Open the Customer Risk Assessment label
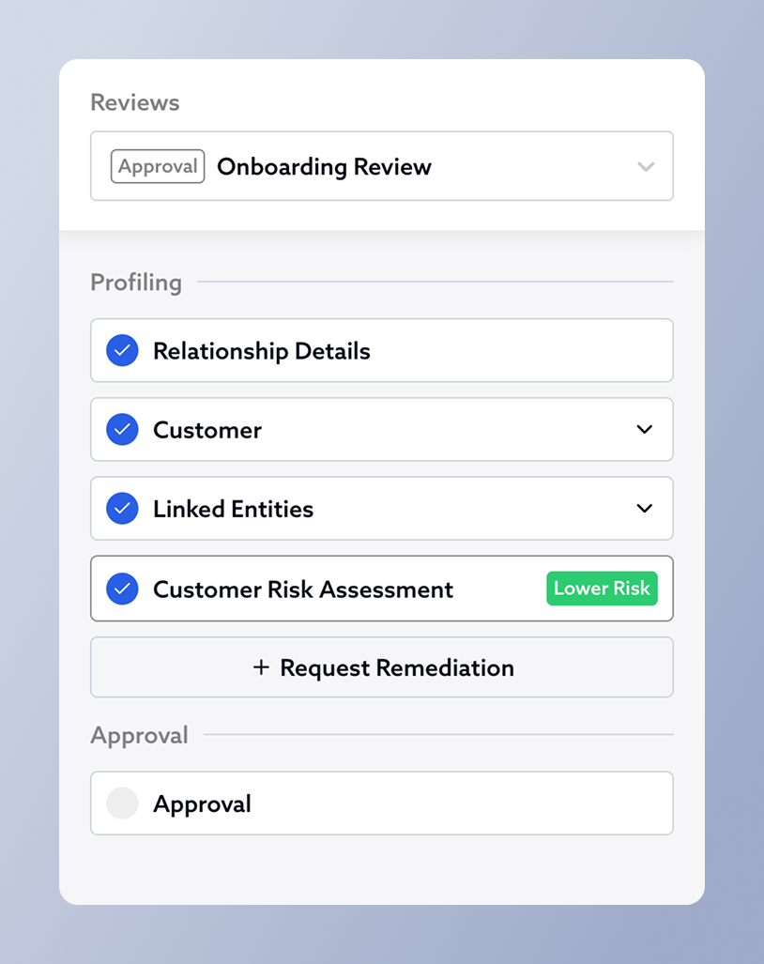Image resolution: width=764 pixels, height=964 pixels. coord(303,589)
